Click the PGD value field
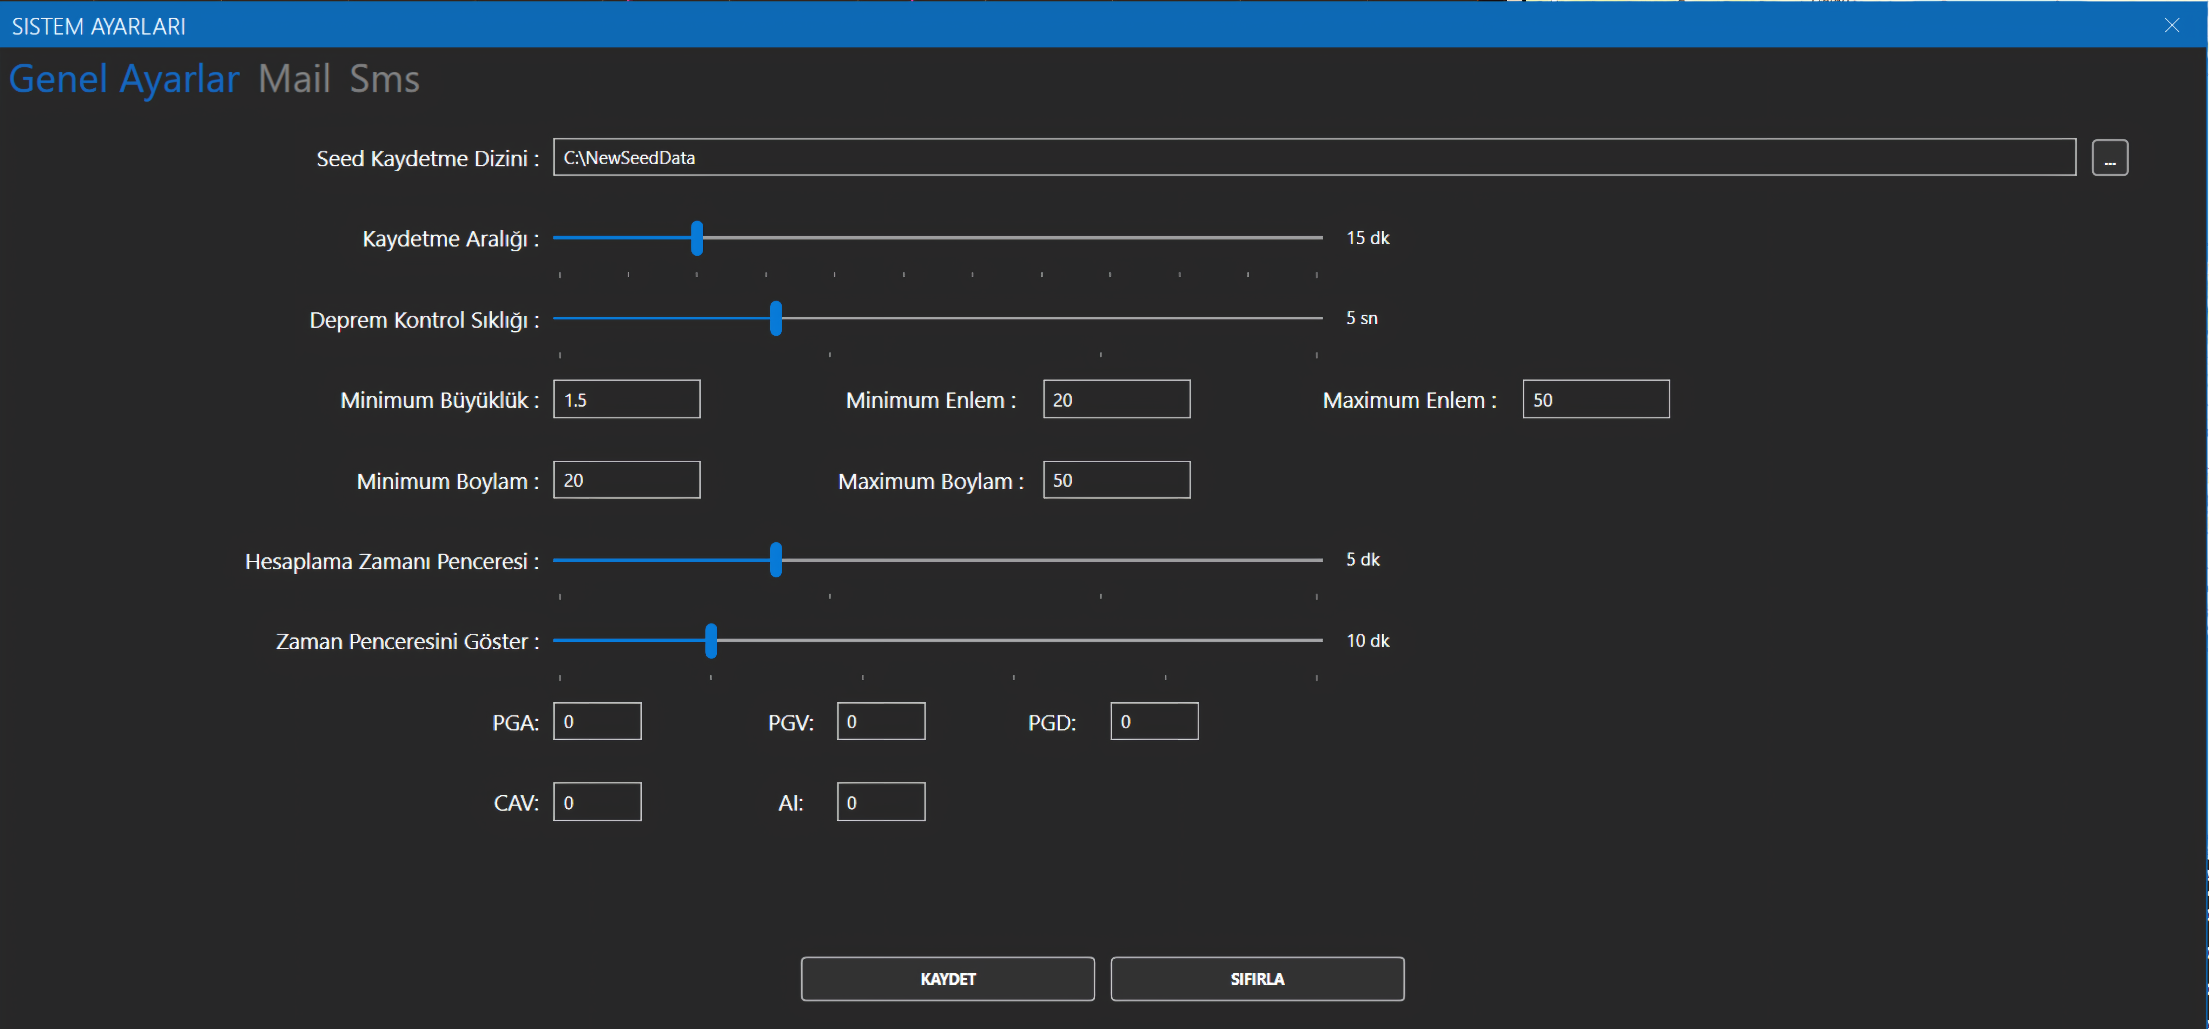The height and width of the screenshot is (1029, 2209). click(x=1154, y=721)
